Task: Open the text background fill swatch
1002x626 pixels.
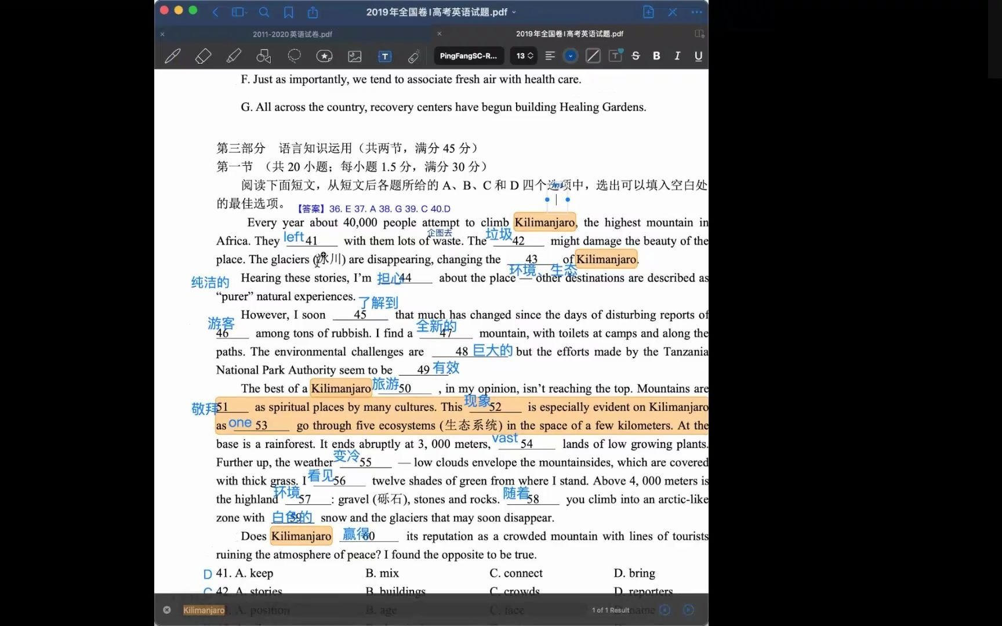Action: [593, 56]
